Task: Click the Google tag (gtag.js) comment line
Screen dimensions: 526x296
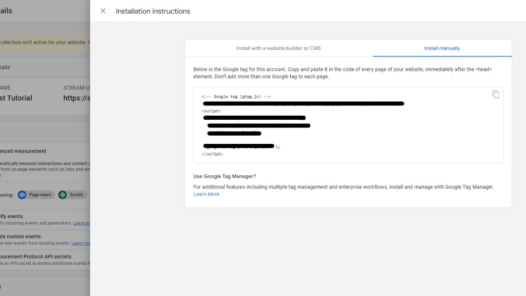Action: (236, 97)
